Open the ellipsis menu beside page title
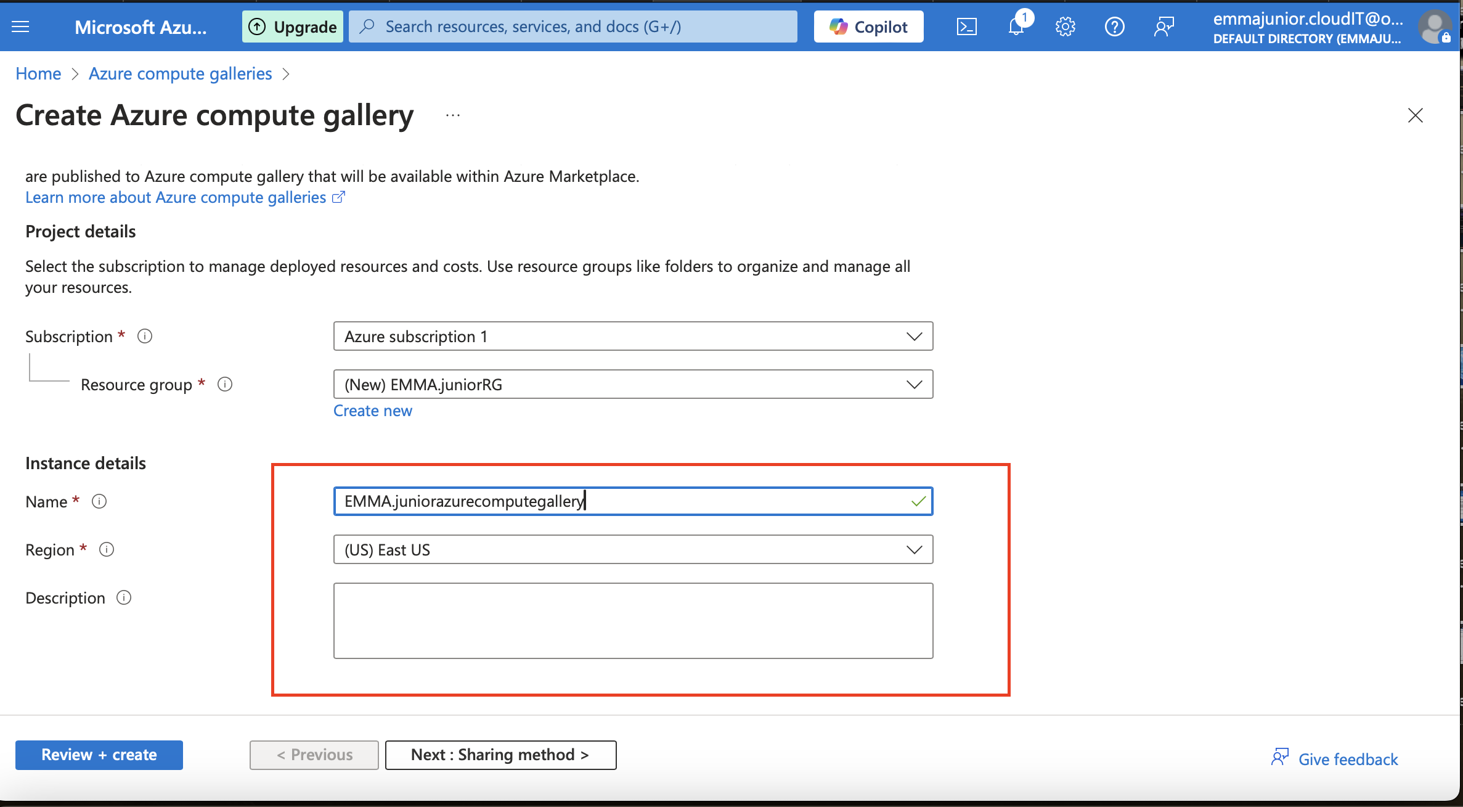Screen dimensions: 1463x807 (453, 115)
